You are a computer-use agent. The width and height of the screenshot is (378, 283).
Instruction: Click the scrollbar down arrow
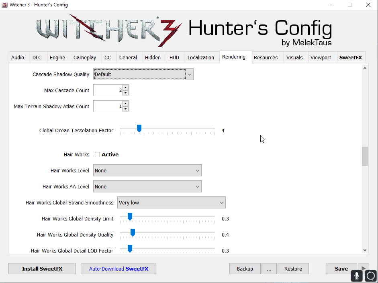coord(365,250)
